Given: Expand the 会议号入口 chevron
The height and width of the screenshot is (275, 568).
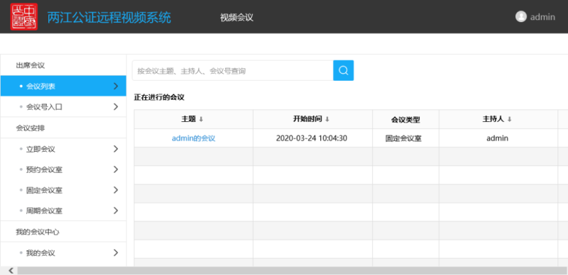Looking at the screenshot, I should [116, 107].
